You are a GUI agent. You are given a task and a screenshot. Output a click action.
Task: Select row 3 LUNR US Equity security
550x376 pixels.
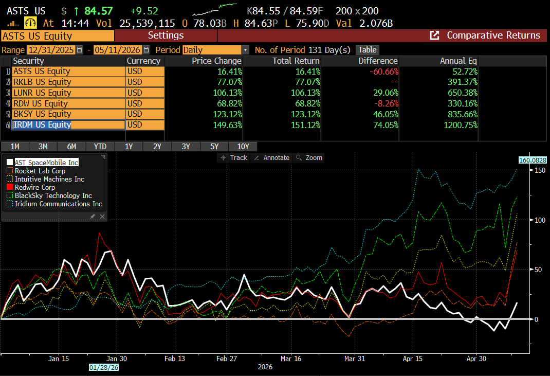[69, 93]
